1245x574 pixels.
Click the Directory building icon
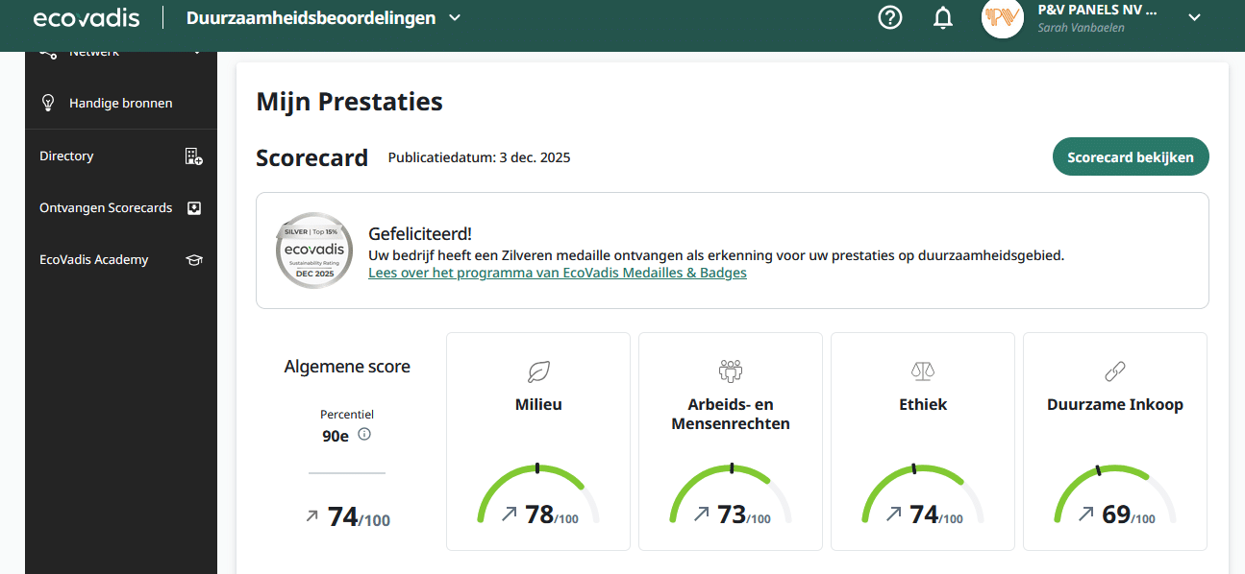193,156
